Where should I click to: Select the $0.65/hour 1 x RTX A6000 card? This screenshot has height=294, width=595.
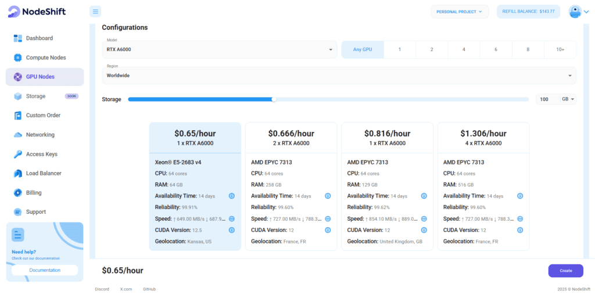[195, 187]
